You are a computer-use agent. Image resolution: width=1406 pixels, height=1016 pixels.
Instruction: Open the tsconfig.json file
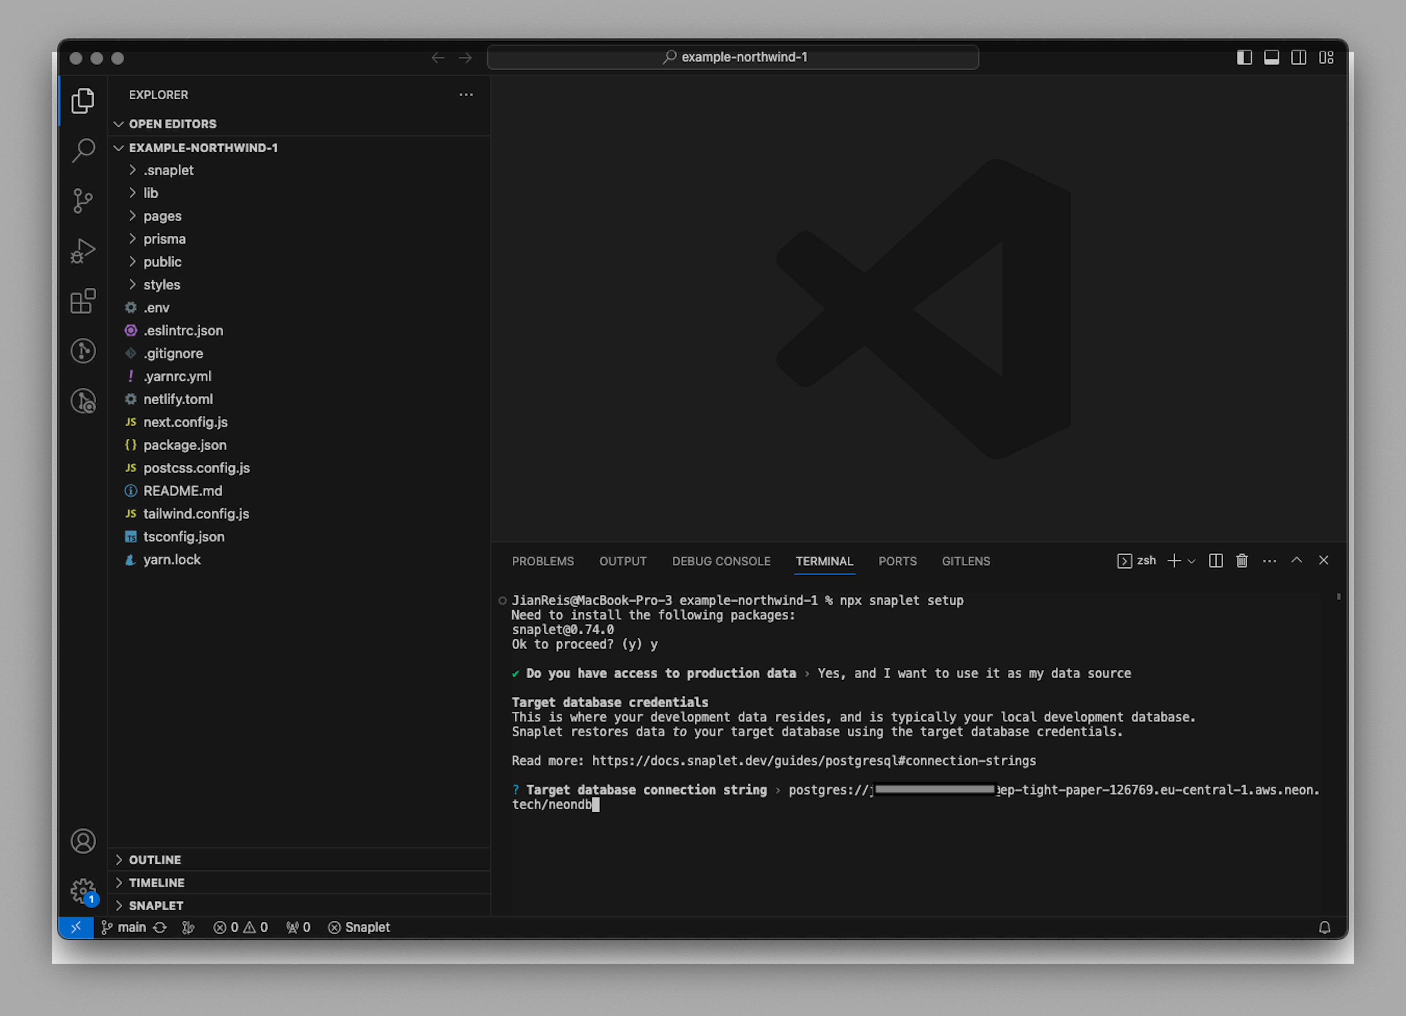[300, 537]
